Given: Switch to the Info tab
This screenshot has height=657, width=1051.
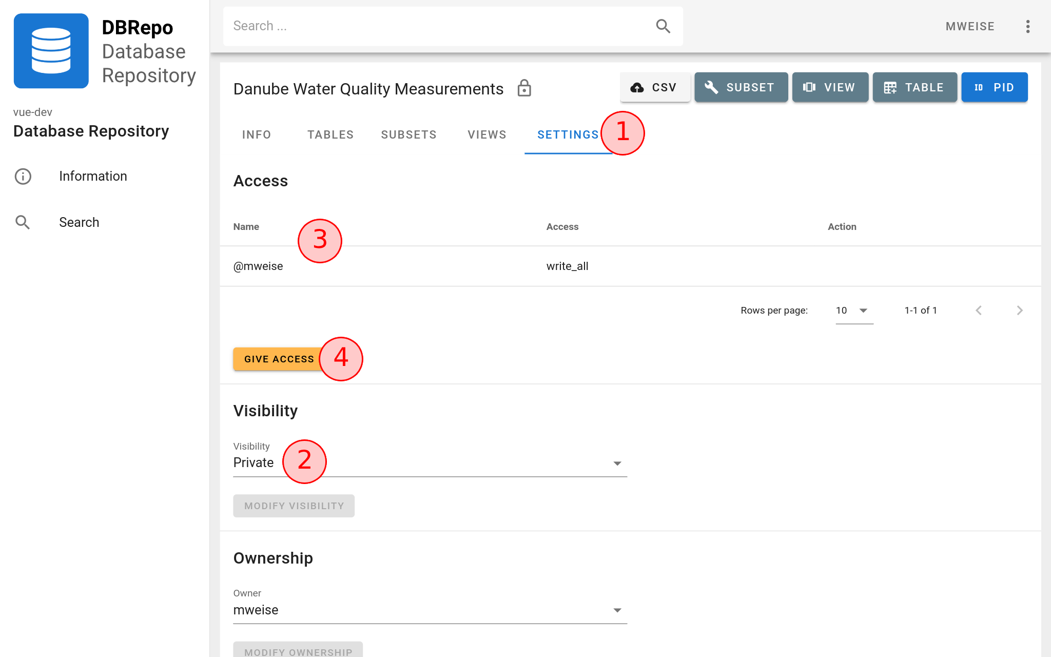Looking at the screenshot, I should click(257, 134).
